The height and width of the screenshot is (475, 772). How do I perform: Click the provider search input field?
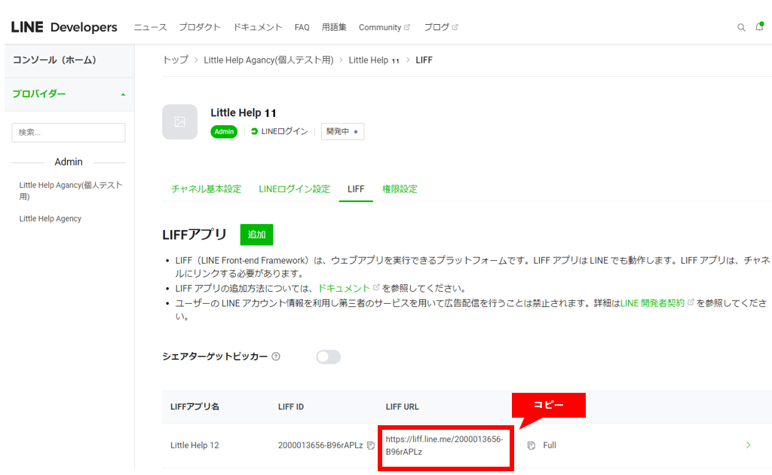(69, 133)
